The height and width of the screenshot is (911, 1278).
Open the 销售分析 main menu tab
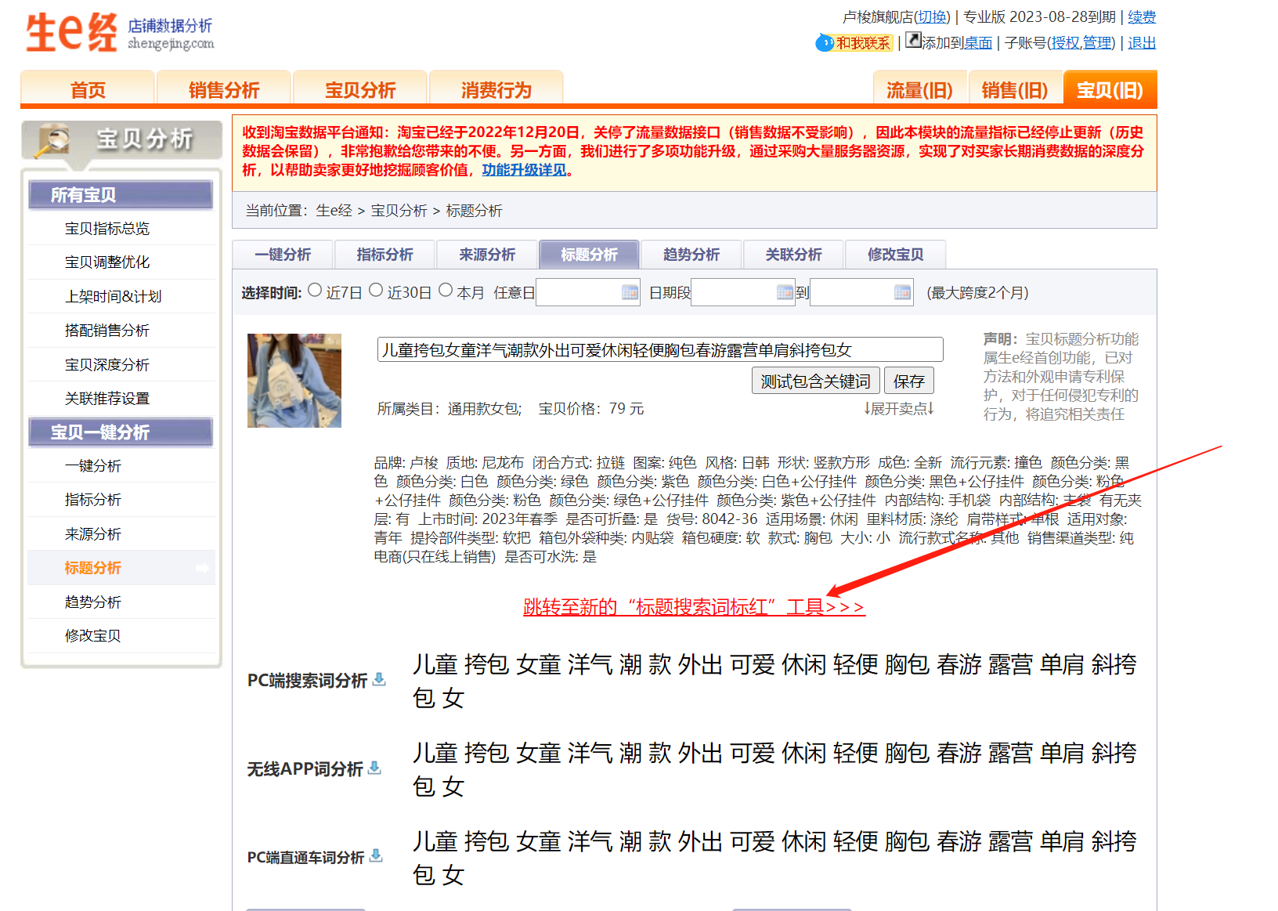[224, 89]
